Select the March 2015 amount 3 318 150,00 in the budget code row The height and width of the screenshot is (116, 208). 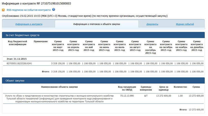point(58,64)
